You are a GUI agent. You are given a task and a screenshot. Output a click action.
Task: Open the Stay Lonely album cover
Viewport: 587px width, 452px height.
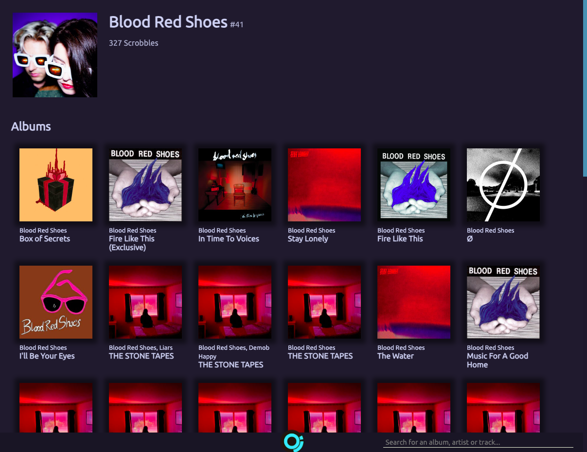(324, 185)
